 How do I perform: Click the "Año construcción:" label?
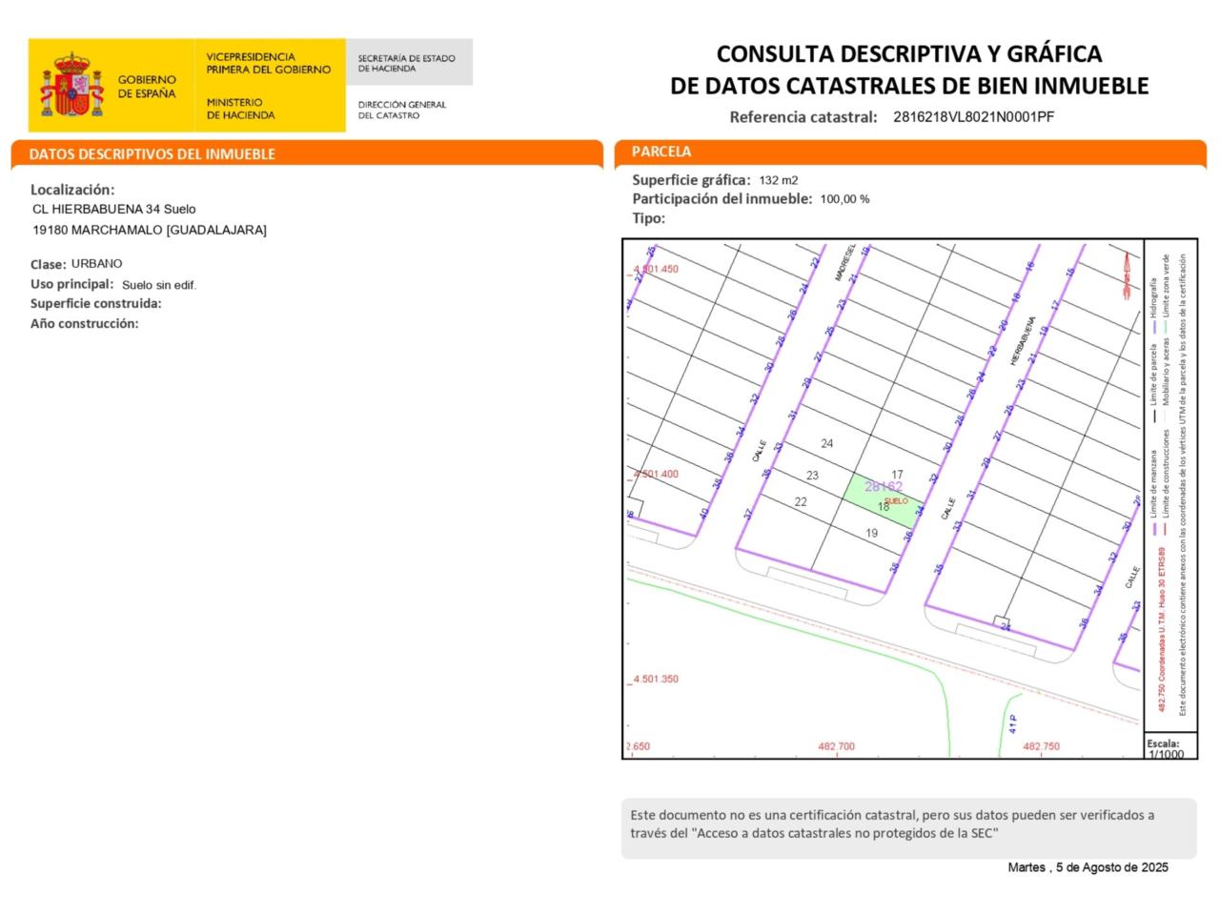(x=84, y=324)
